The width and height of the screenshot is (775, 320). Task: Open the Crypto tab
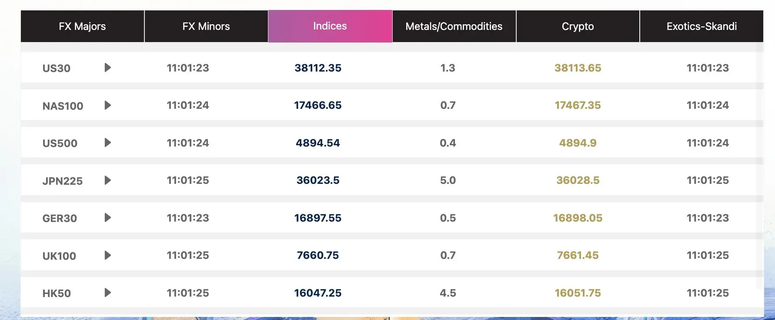tap(578, 26)
